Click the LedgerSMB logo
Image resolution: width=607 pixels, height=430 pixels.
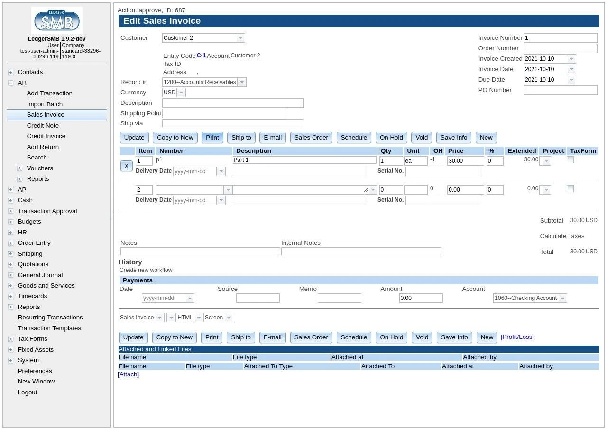tap(56, 20)
